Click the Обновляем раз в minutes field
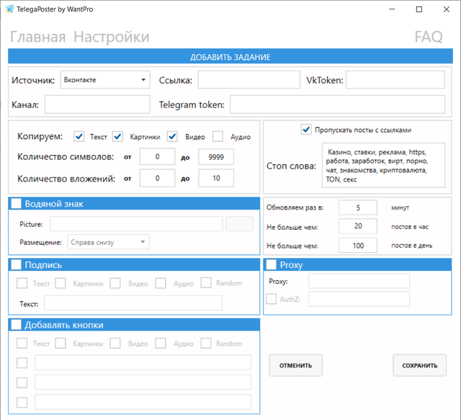 click(x=358, y=207)
